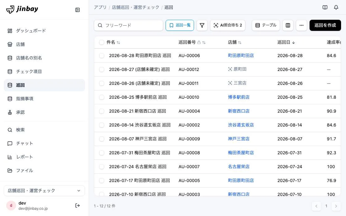Open 神戸三宮店 store link
The width and height of the screenshot is (346, 216).
tap(238, 139)
